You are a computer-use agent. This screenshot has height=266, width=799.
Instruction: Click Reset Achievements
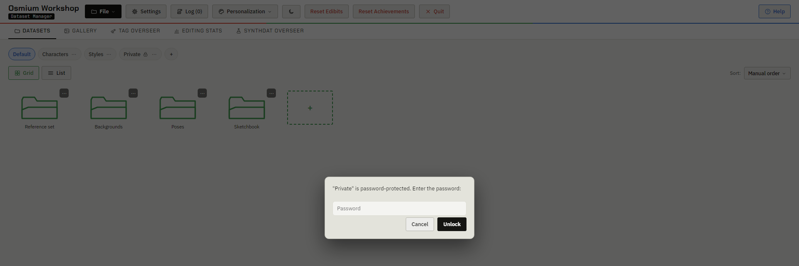tap(384, 12)
